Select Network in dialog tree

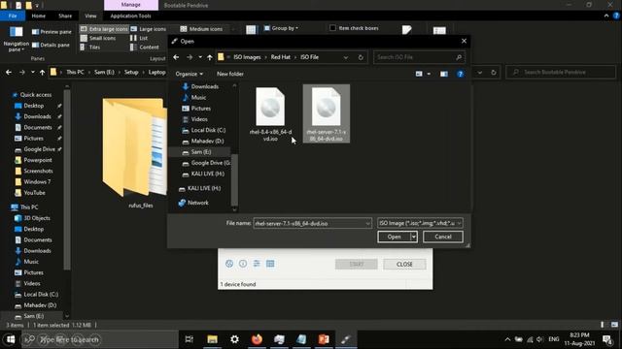(x=198, y=203)
